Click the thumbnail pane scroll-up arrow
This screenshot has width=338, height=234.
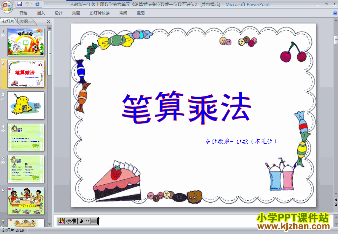pyautogui.click(x=50, y=28)
